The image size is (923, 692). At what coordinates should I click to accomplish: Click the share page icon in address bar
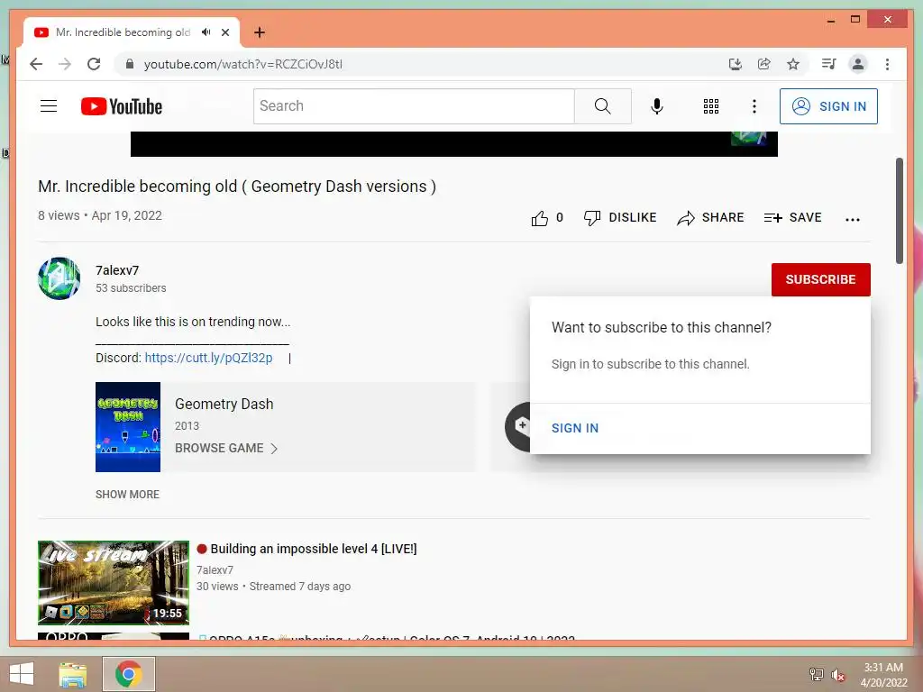tap(764, 64)
